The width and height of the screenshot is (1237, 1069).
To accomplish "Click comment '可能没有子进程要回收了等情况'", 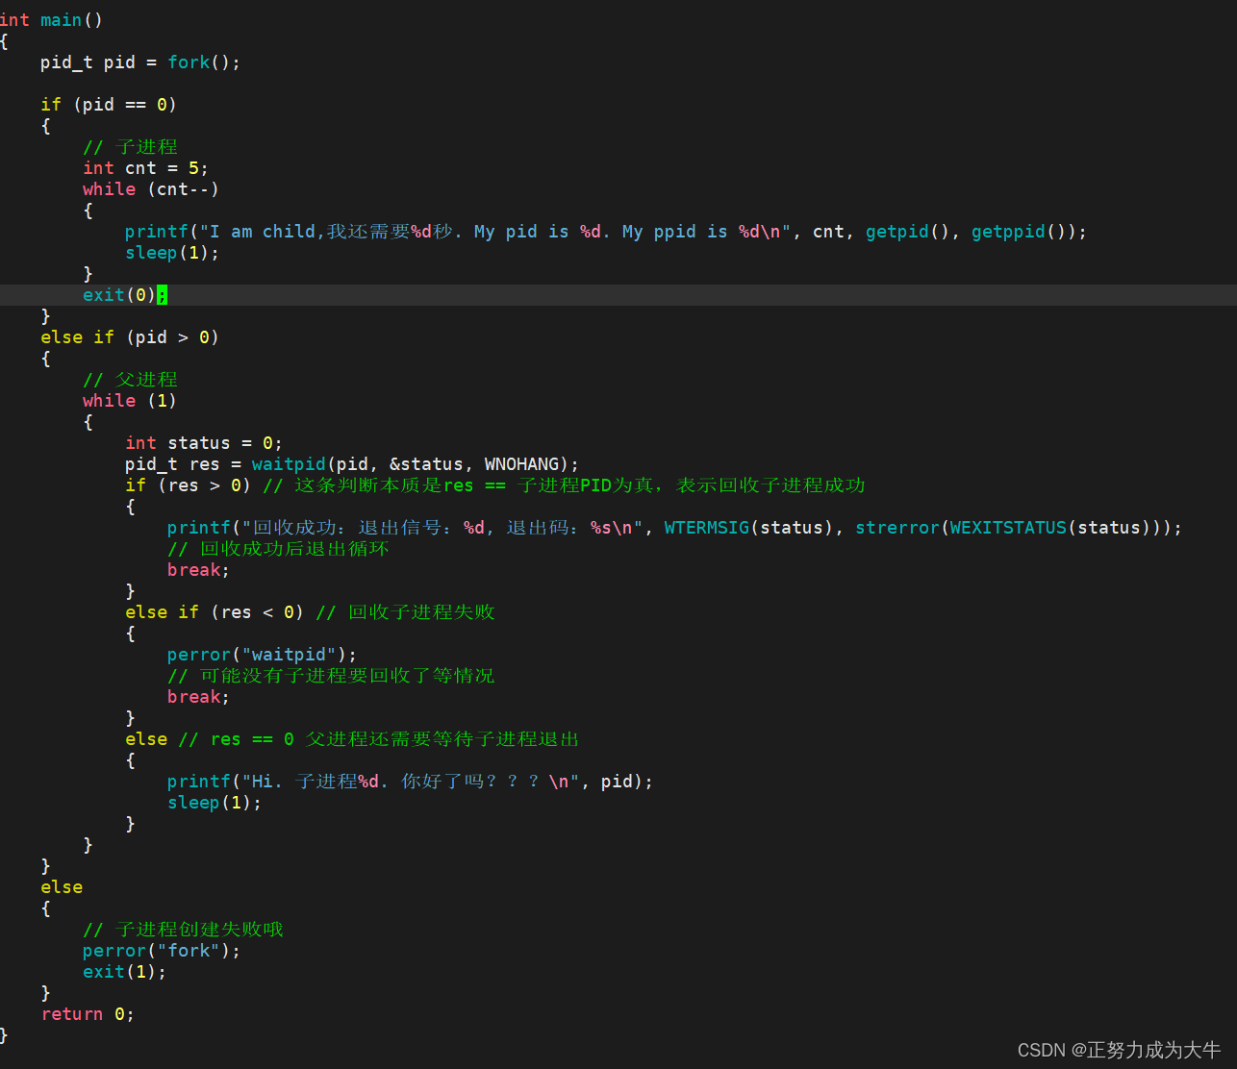I will click(x=346, y=676).
